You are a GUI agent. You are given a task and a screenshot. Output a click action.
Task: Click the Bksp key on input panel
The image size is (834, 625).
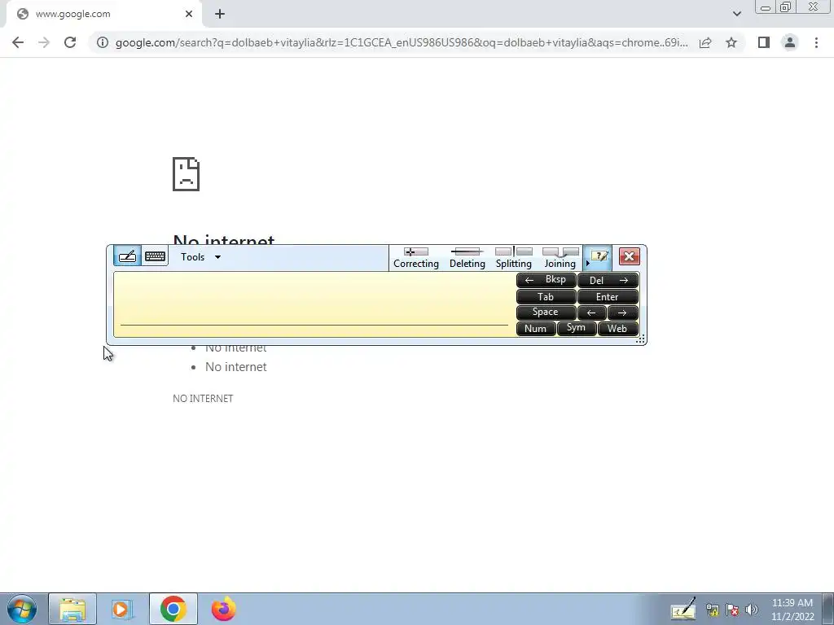[x=546, y=280]
